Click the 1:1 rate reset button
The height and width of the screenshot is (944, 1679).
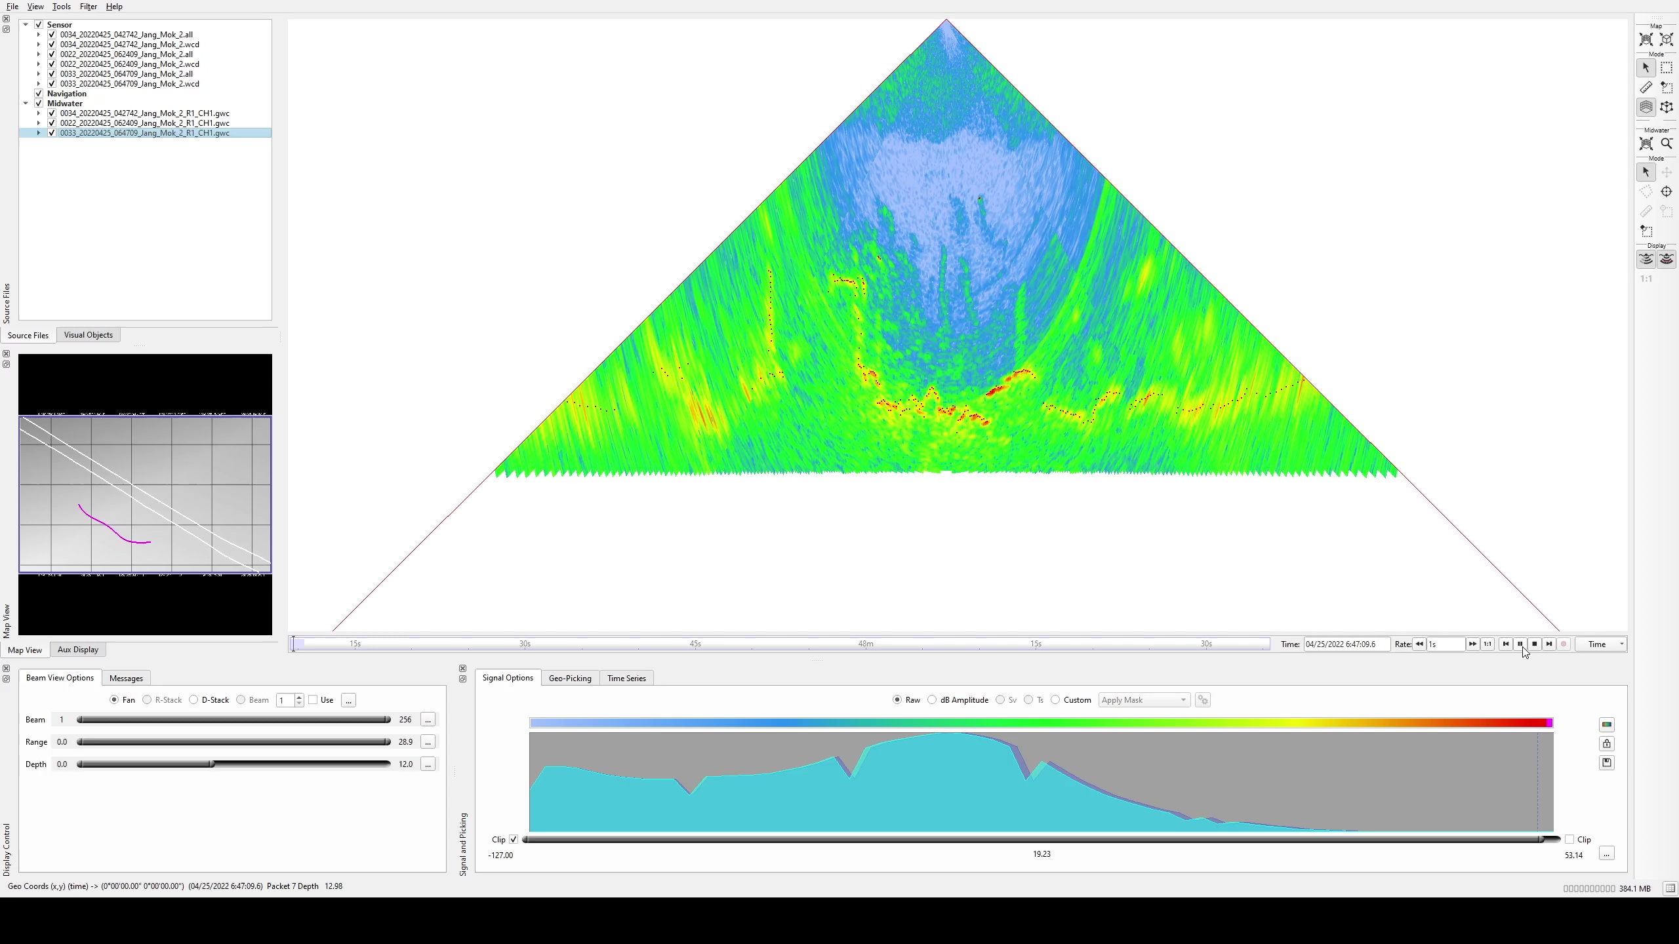(1487, 644)
